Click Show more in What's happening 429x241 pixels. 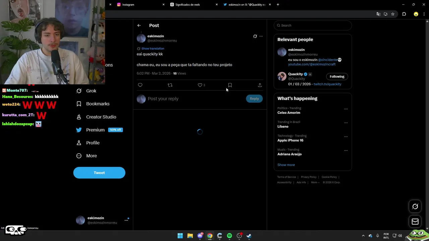pos(286,165)
